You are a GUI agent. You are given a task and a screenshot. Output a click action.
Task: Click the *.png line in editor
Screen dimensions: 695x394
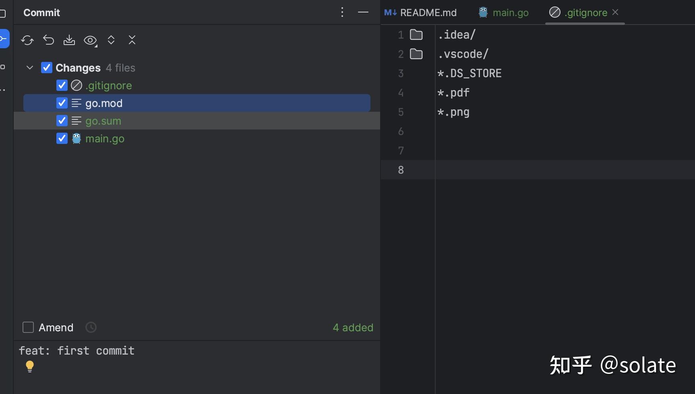click(x=453, y=112)
